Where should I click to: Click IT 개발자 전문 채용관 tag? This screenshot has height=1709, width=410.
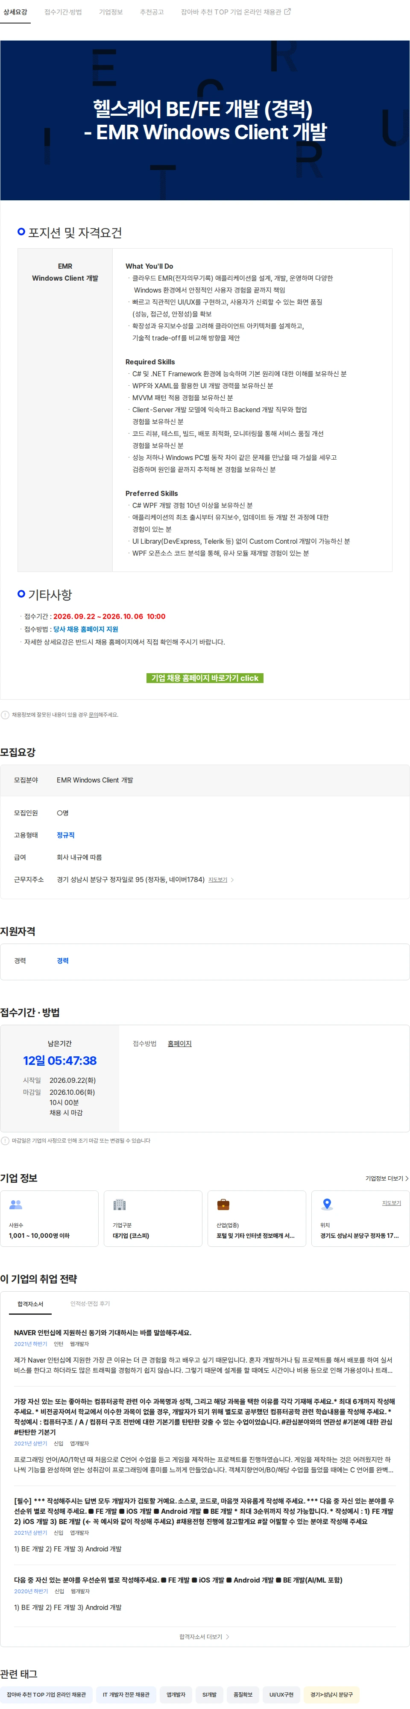point(126,1694)
